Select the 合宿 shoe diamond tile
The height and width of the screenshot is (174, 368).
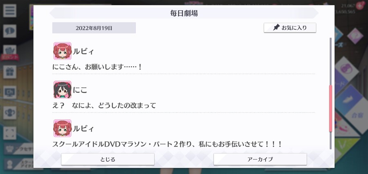[x=351, y=108]
